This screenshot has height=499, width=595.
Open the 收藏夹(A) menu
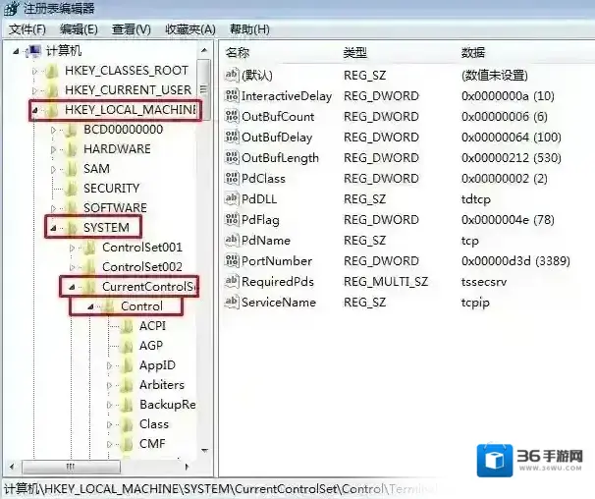pyautogui.click(x=190, y=29)
